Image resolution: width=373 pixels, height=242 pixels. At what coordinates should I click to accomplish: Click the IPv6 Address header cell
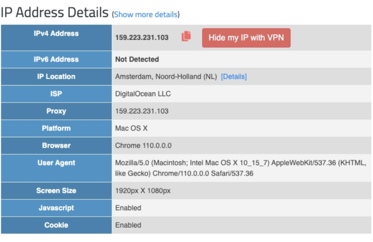(x=56, y=59)
